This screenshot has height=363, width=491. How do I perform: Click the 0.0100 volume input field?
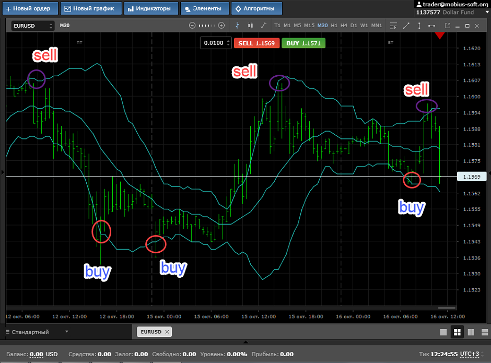coord(214,43)
